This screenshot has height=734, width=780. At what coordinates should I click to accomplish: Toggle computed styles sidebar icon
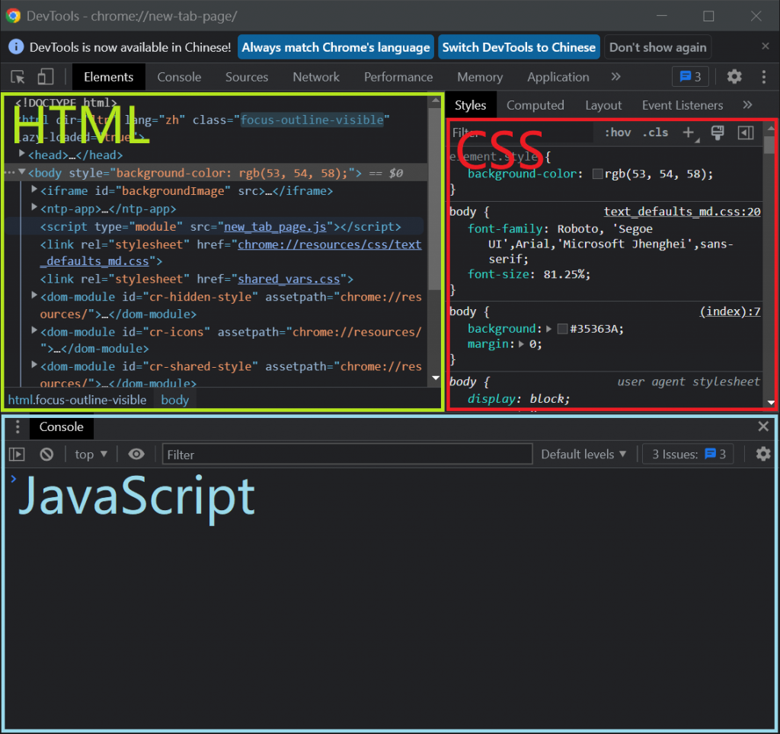coord(746,132)
